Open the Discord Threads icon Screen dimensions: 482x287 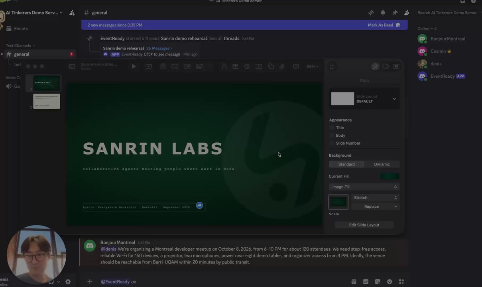pyautogui.click(x=371, y=13)
